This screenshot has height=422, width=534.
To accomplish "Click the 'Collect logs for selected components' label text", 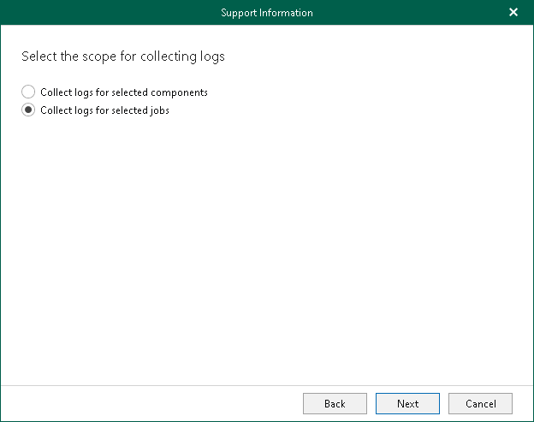I will (123, 92).
